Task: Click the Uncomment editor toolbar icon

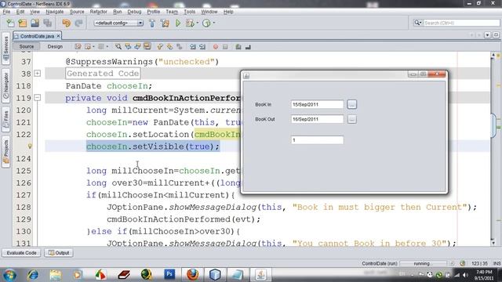Action: point(248,47)
